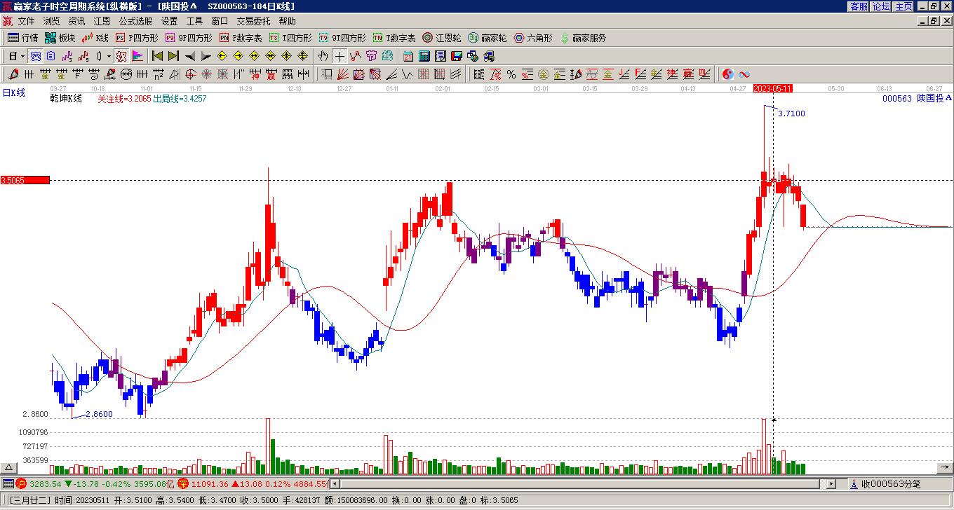Toggle the red pennant flag icon
The height and width of the screenshot is (510, 954).
137,56
